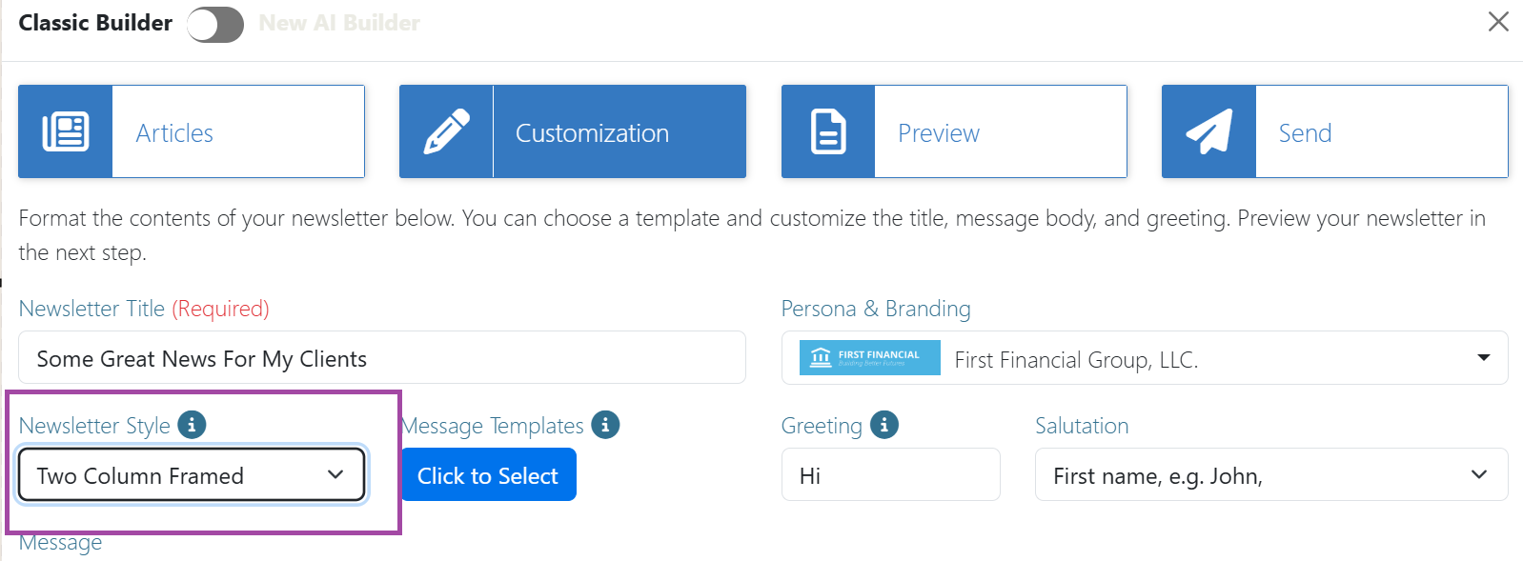
Task: Show Greeting info icon
Action: 883,425
